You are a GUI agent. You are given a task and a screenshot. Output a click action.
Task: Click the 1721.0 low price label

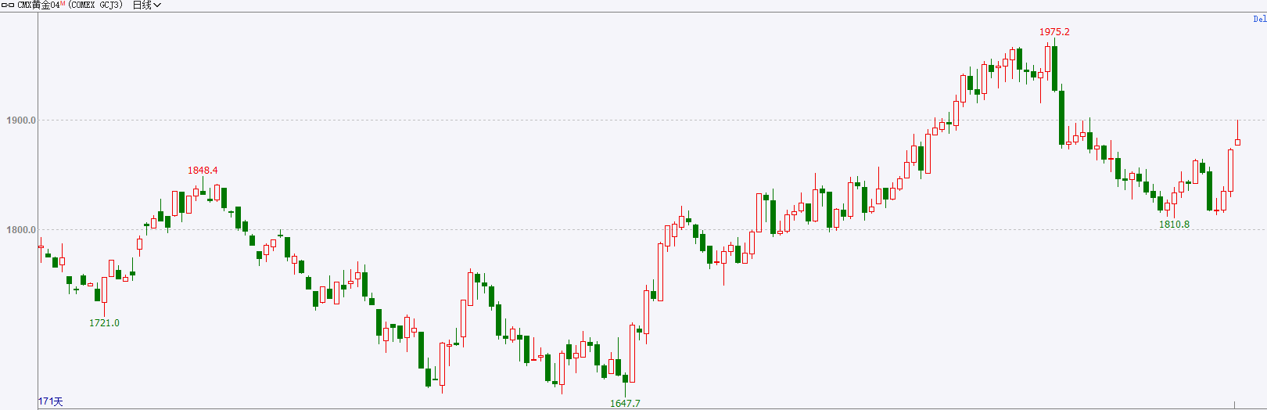pyautogui.click(x=104, y=323)
